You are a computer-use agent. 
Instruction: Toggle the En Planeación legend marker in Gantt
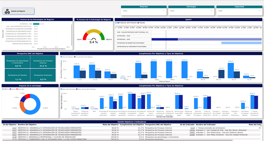(x=127, y=23)
